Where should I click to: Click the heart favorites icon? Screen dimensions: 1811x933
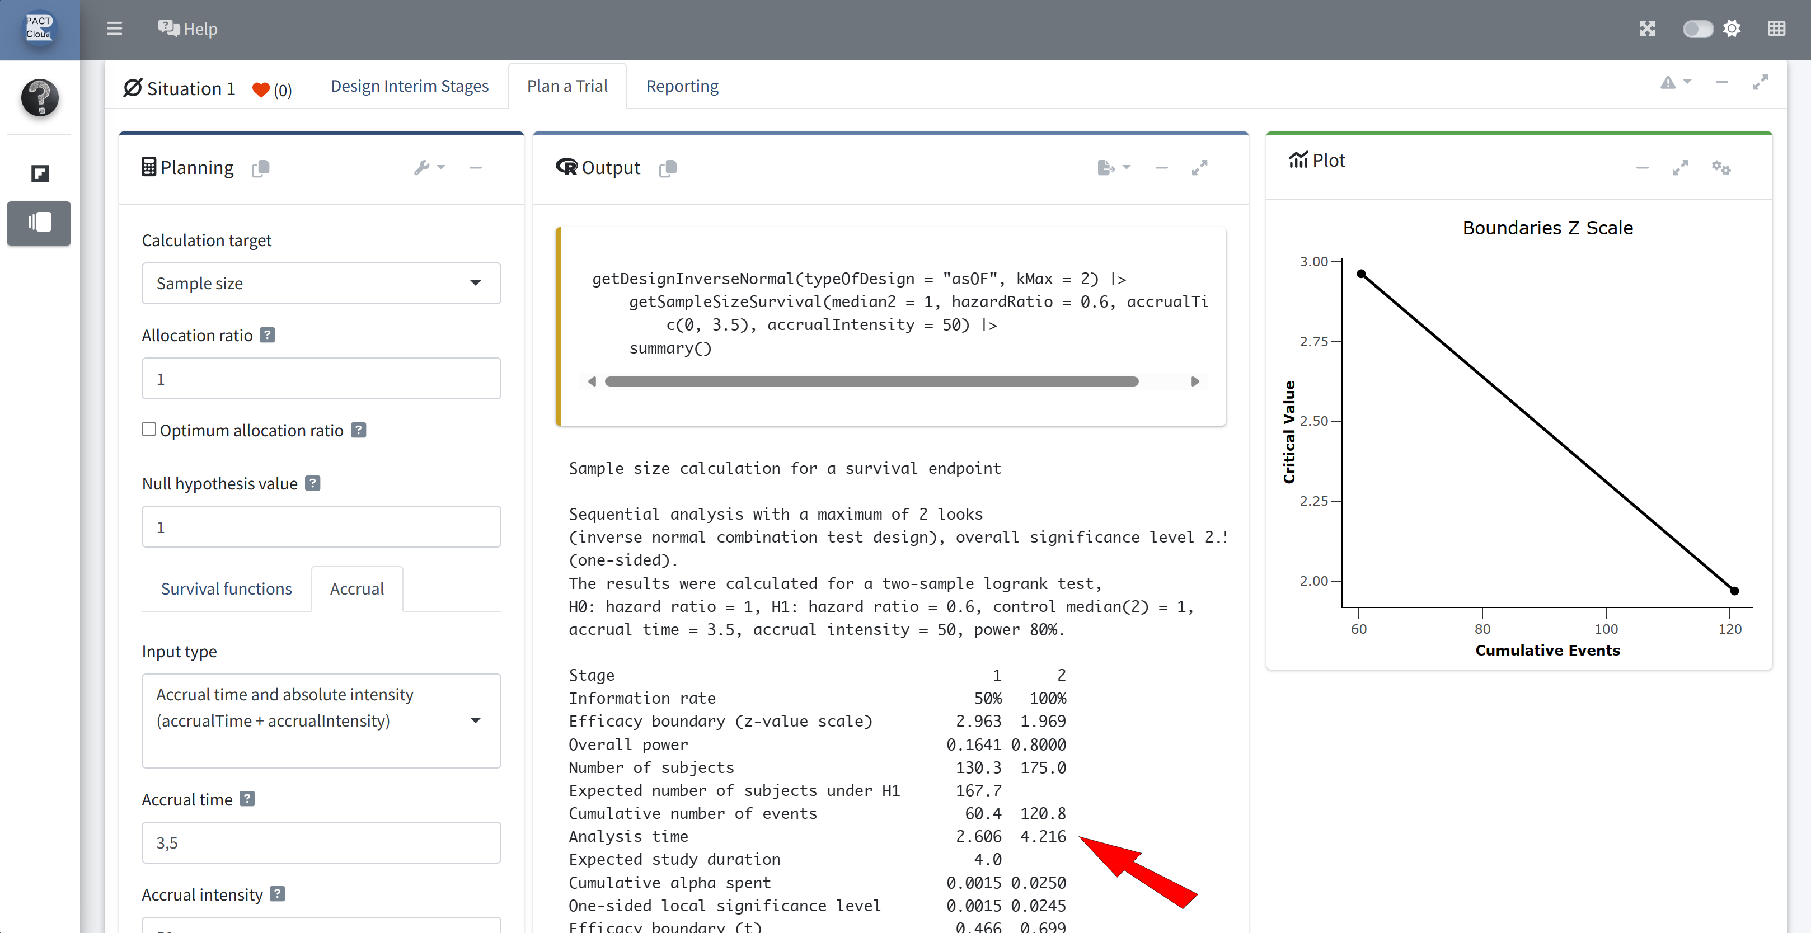(x=261, y=89)
